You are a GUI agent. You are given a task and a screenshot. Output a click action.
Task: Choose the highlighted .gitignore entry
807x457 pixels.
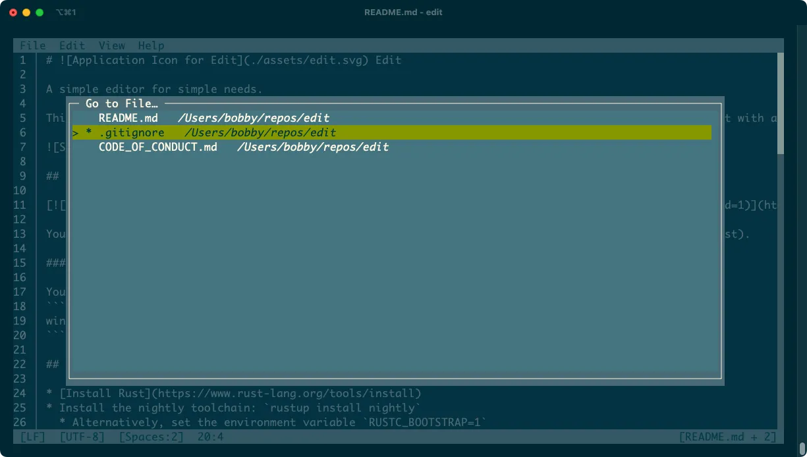(132, 132)
